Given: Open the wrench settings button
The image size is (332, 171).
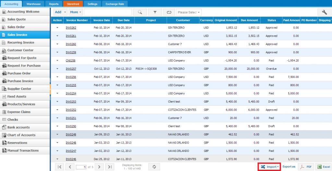Looking at the screenshot, I should [x=324, y=12].
